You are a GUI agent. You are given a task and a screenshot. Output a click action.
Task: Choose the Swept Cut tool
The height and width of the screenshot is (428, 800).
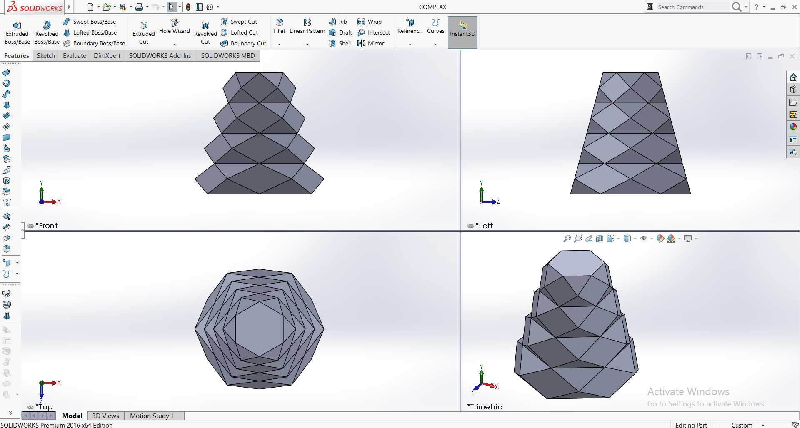tap(239, 22)
